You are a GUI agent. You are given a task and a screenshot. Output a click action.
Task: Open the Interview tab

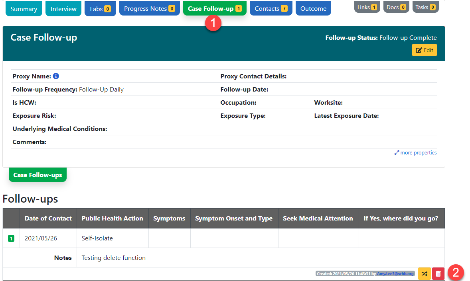click(x=63, y=8)
